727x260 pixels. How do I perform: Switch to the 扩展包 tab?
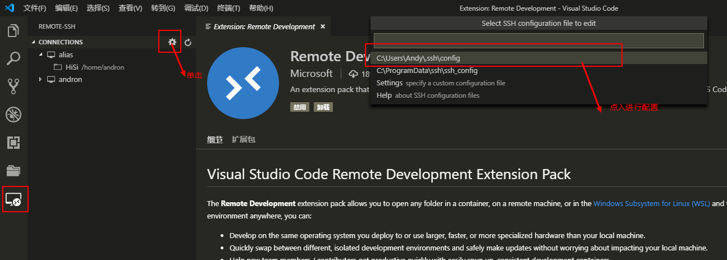[x=244, y=139]
